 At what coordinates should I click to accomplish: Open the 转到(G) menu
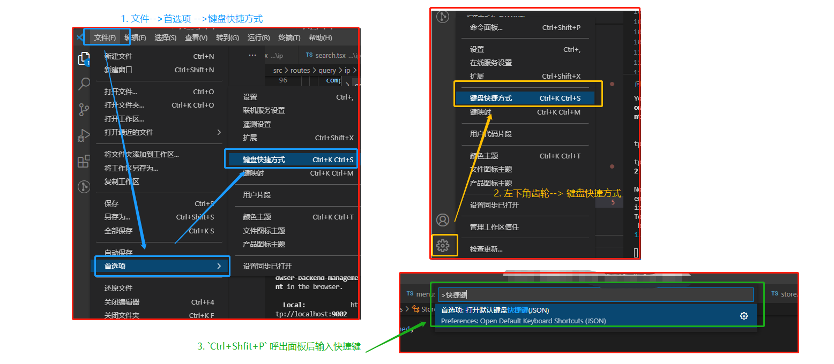(227, 37)
